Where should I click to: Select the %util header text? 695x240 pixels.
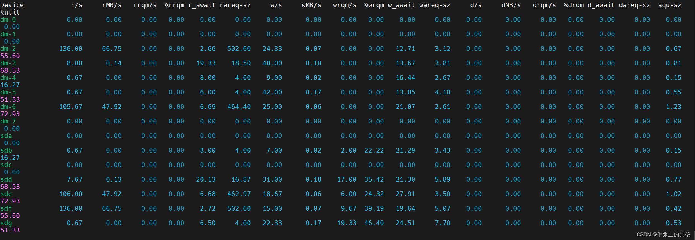pos(10,12)
